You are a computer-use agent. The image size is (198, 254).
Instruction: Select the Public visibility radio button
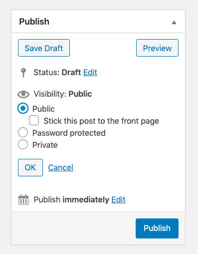click(23, 108)
